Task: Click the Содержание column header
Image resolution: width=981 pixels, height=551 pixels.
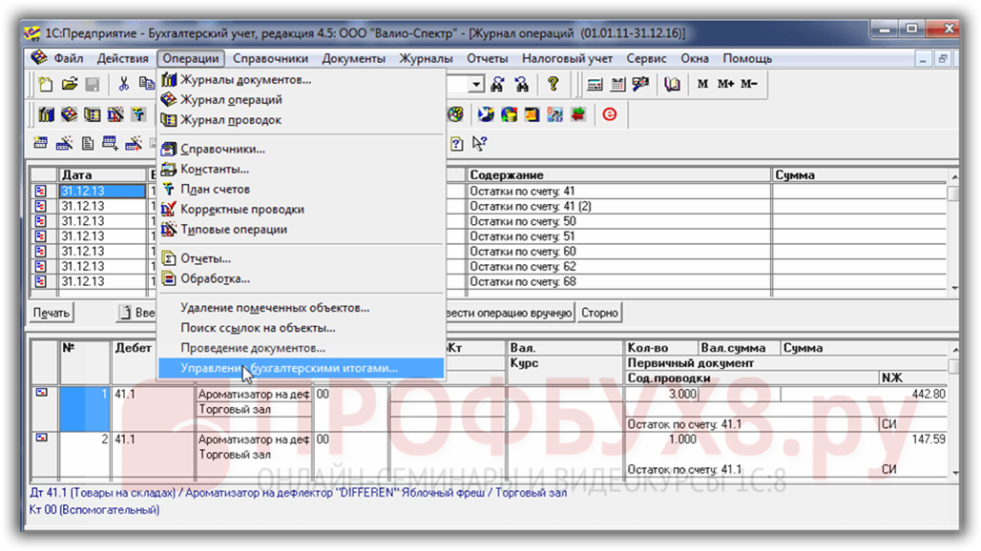Action: (x=618, y=174)
